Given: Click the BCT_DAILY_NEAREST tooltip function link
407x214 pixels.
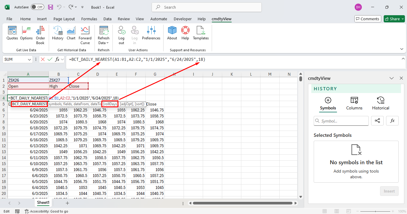Looking at the screenshot, I should point(30,104).
